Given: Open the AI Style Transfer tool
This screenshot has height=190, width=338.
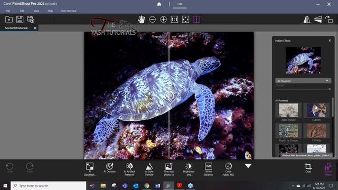Looking at the screenshot, I should click(149, 169).
